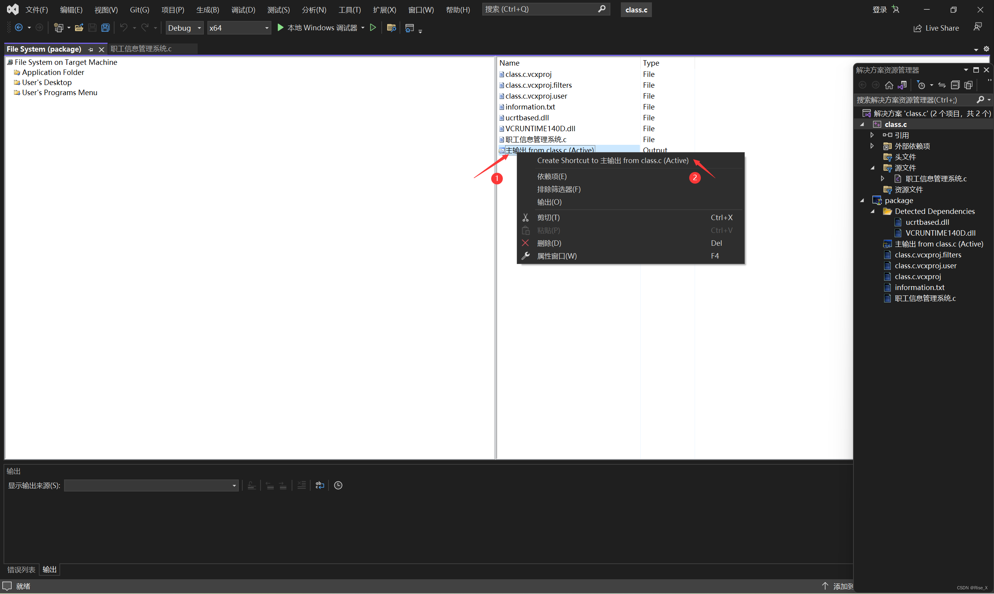The height and width of the screenshot is (594, 994).
Task: Open the 调试(D) menu
Action: pyautogui.click(x=243, y=10)
